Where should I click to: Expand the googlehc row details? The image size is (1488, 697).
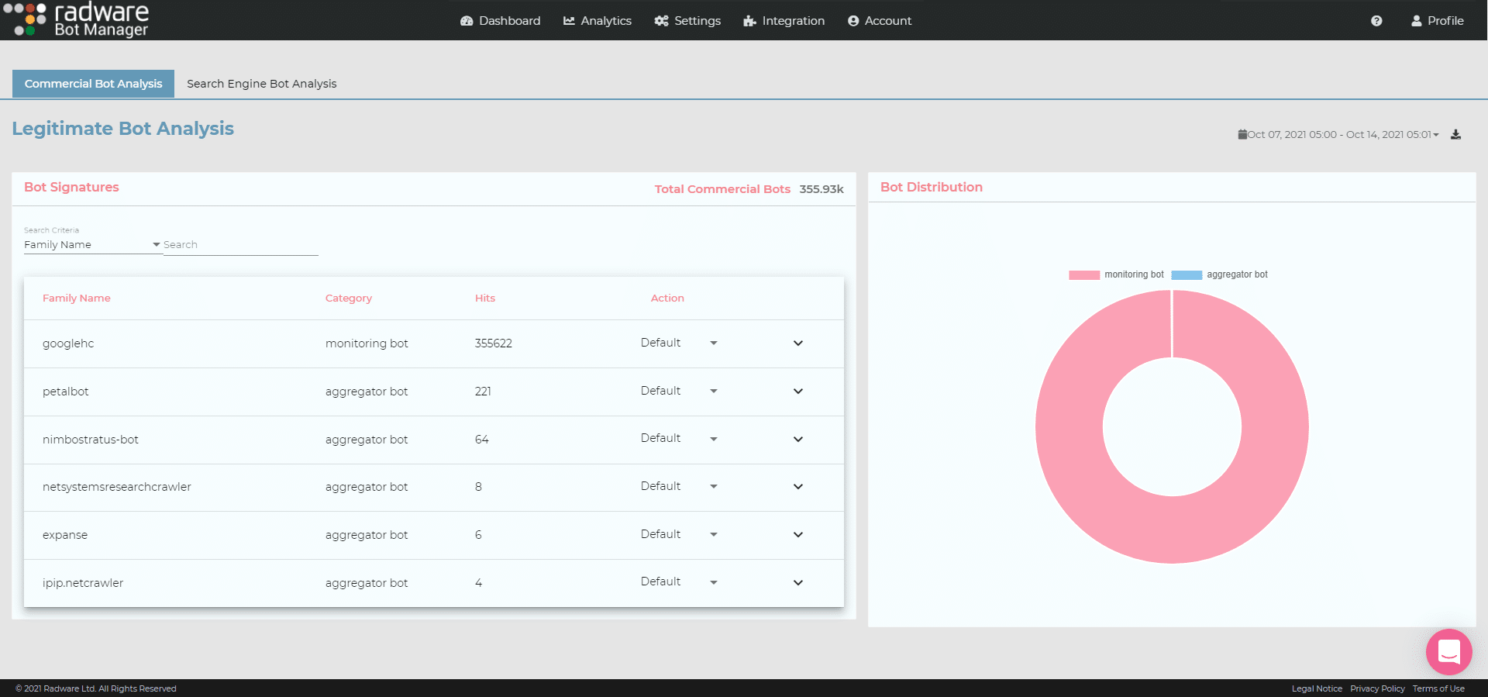798,343
